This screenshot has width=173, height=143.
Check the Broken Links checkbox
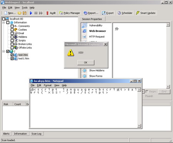(x=12, y=44)
